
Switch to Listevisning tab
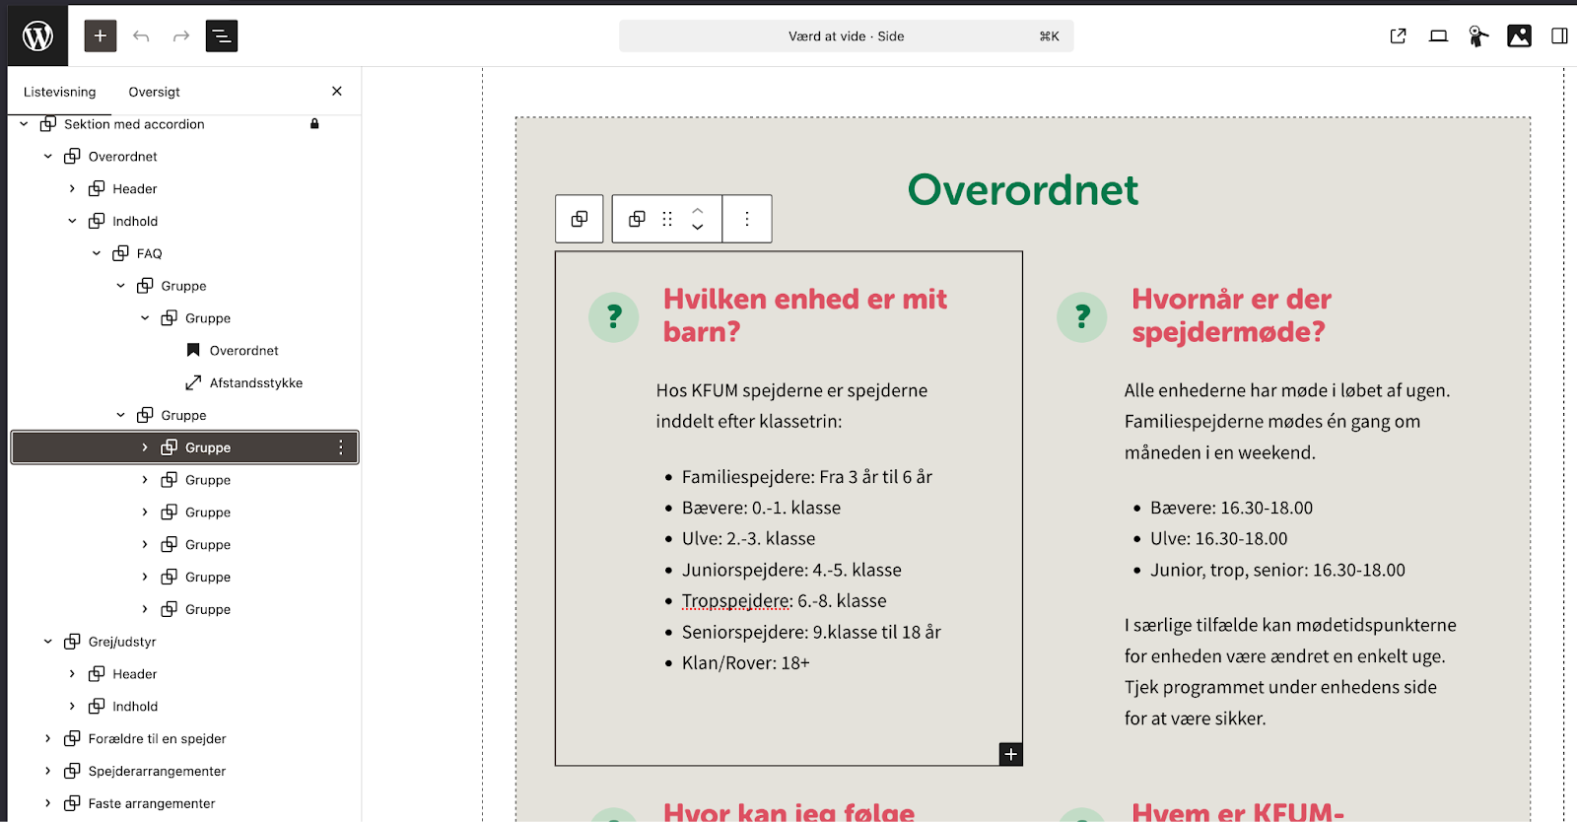coord(60,92)
